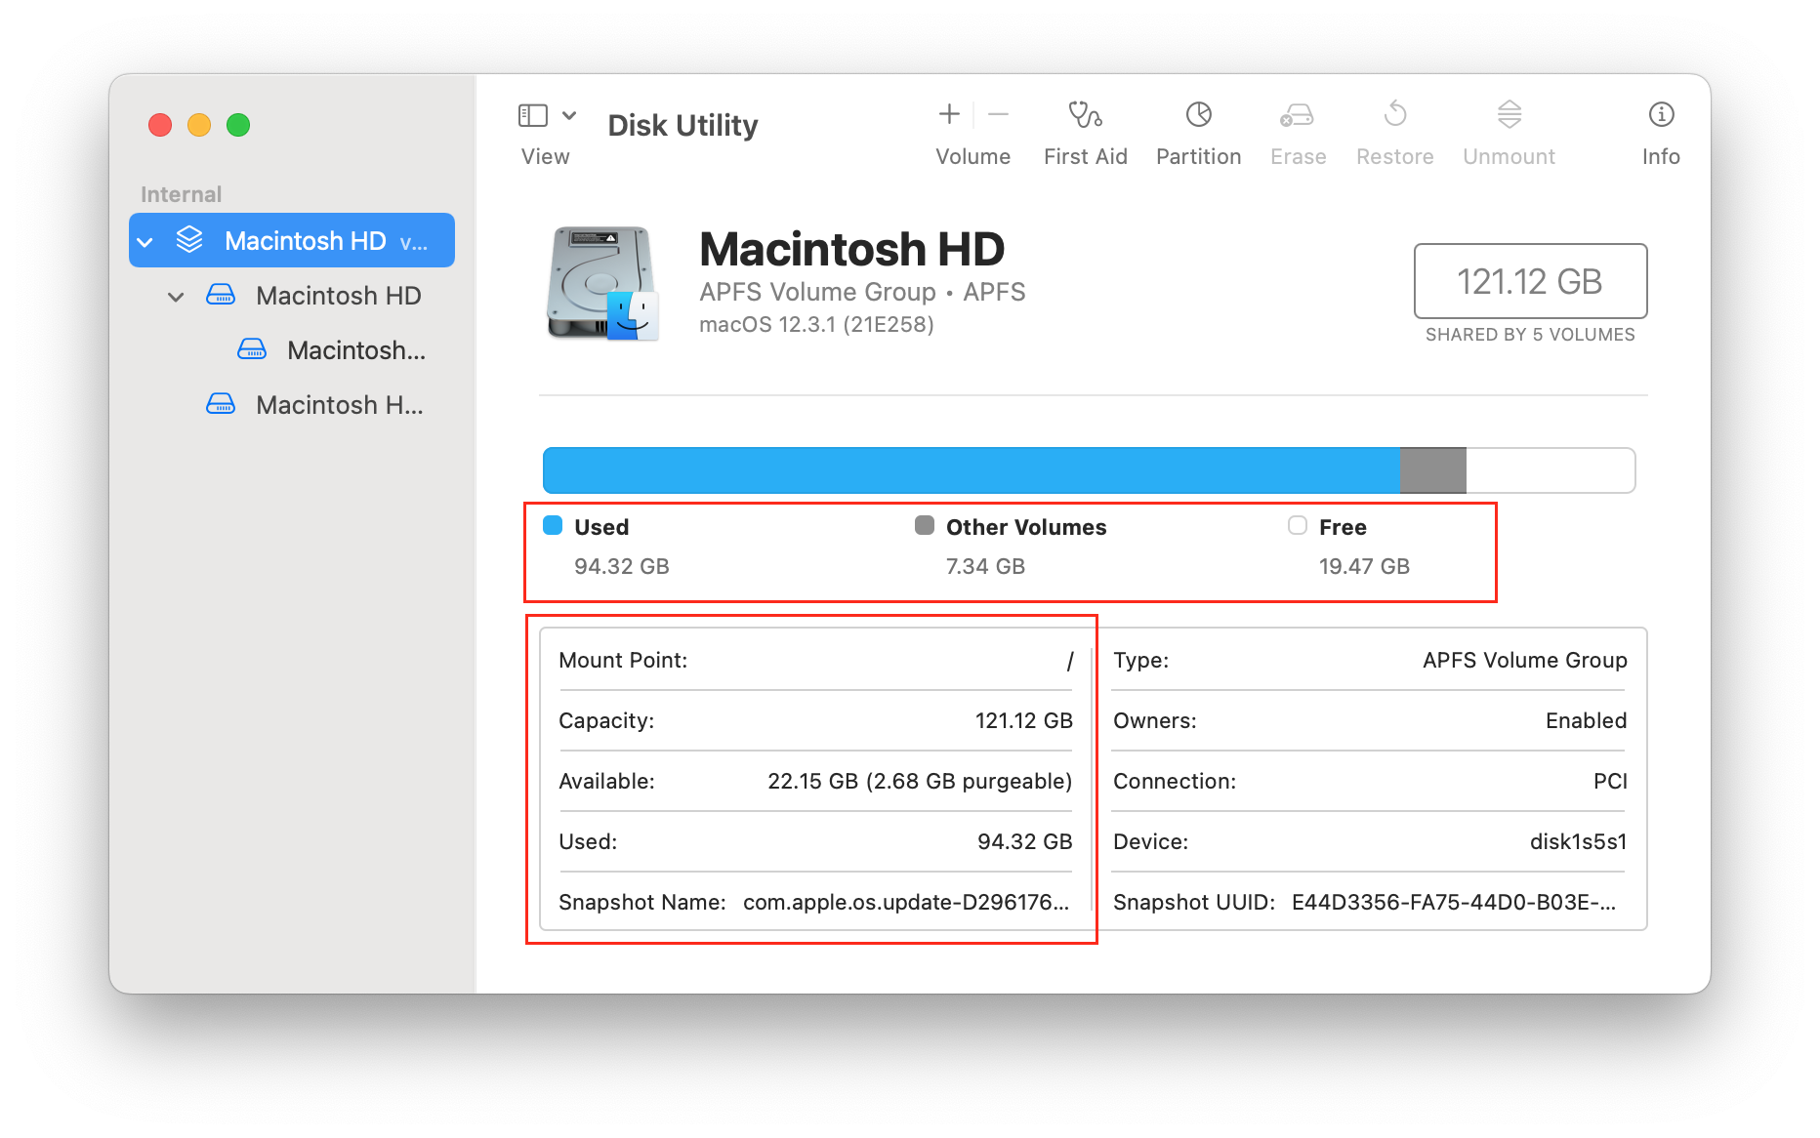Click the Used legend marker
This screenshot has height=1138, width=1820.
point(553,525)
